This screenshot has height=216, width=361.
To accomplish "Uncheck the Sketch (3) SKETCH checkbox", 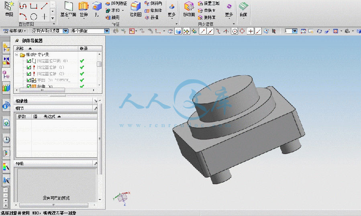I will (x=29, y=80).
